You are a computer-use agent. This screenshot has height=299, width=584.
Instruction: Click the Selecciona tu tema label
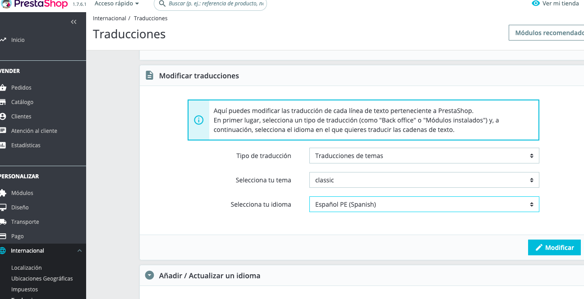(x=263, y=180)
